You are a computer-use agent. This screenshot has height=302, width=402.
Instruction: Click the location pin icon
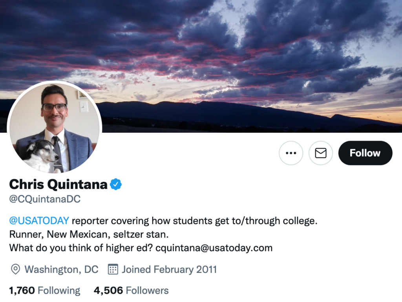(x=15, y=269)
